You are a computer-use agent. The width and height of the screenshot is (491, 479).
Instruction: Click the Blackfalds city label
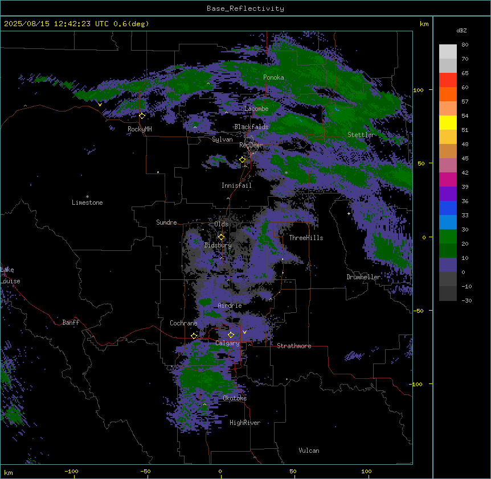pos(251,127)
